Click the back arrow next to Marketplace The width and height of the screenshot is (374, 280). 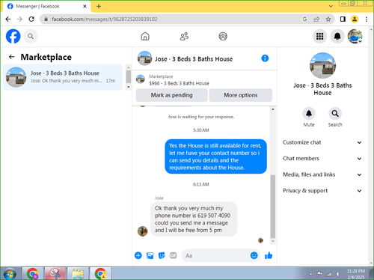tap(11, 57)
